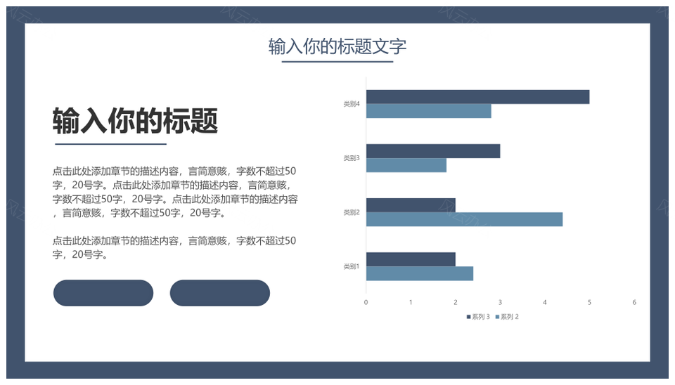Click the right dark rounded button
This screenshot has height=385, width=675.
pos(220,293)
